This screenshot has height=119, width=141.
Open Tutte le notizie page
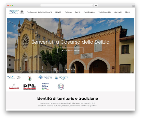point(105,12)
